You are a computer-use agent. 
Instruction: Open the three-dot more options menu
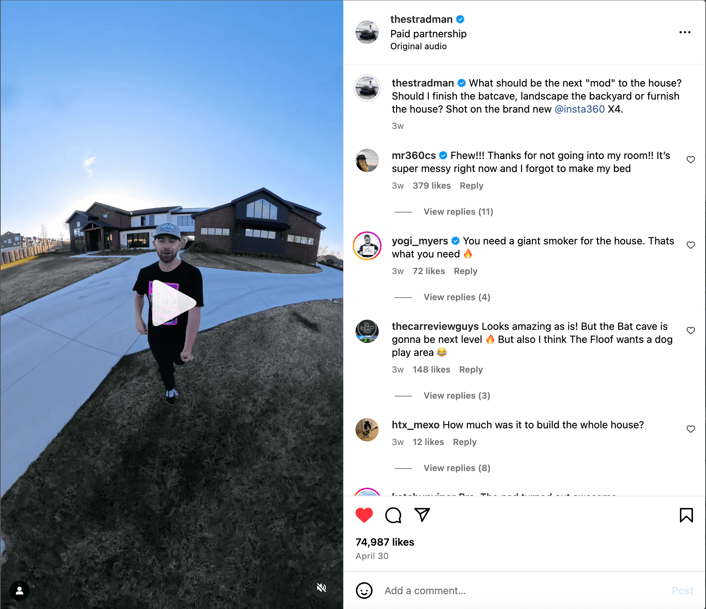(x=685, y=32)
